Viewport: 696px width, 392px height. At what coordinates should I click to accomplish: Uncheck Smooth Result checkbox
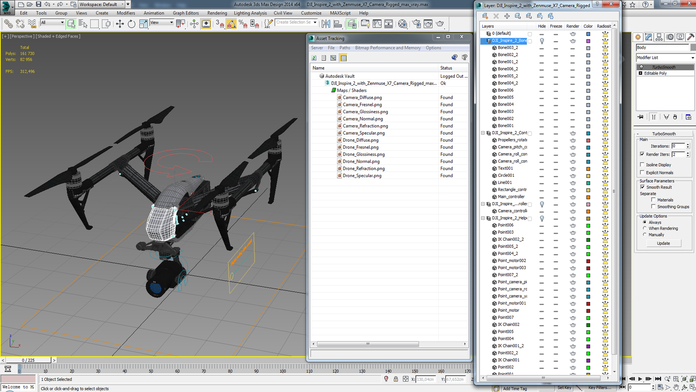click(x=642, y=187)
